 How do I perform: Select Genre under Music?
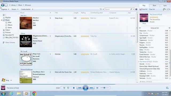click(x=10, y=27)
